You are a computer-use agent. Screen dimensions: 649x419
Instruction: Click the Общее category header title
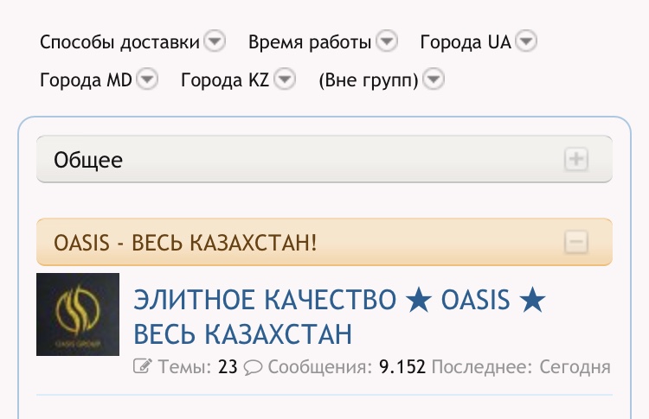point(88,160)
